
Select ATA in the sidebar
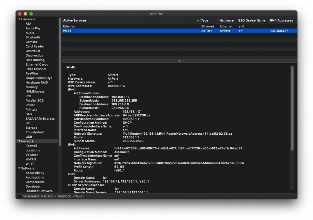[28, 24]
